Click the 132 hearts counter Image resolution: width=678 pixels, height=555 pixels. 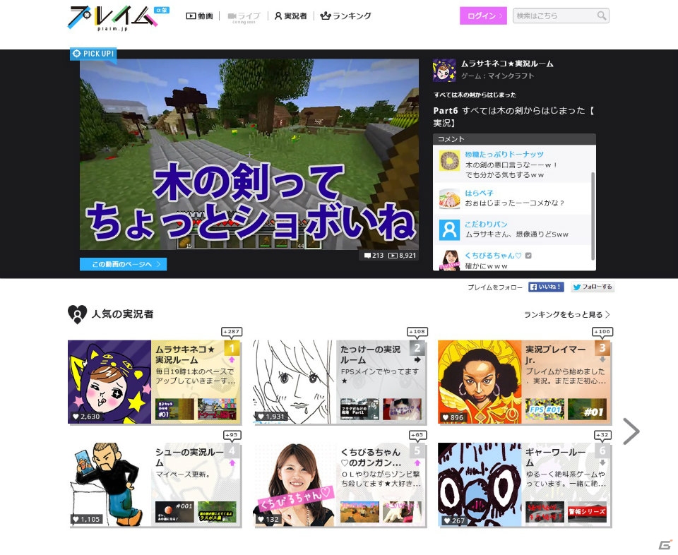[268, 520]
